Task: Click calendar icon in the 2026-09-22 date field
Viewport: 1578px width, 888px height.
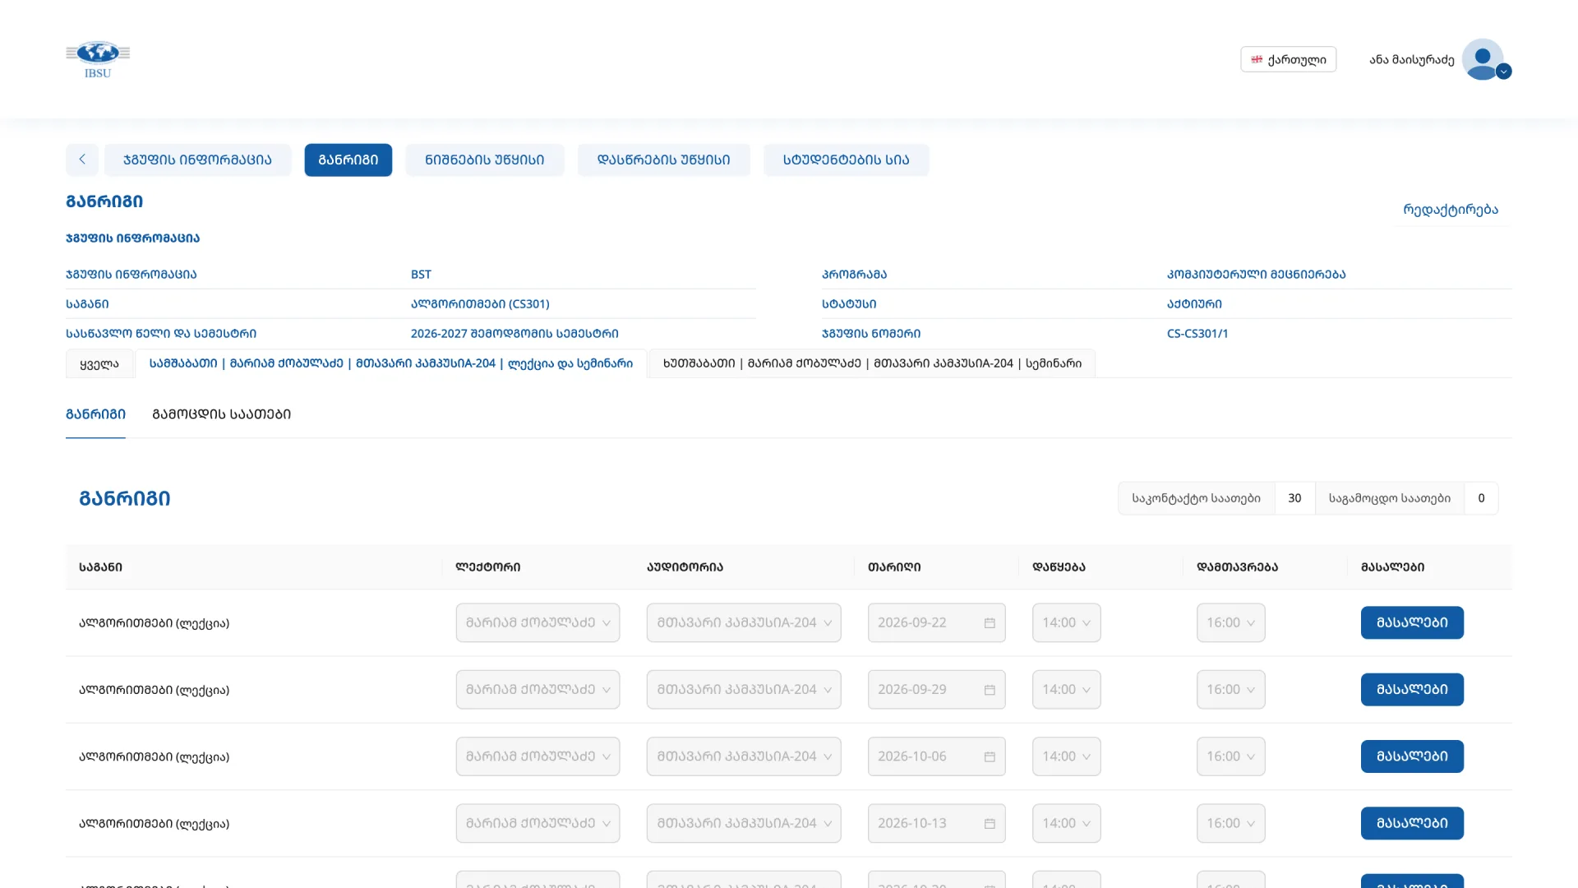Action: [x=990, y=623]
